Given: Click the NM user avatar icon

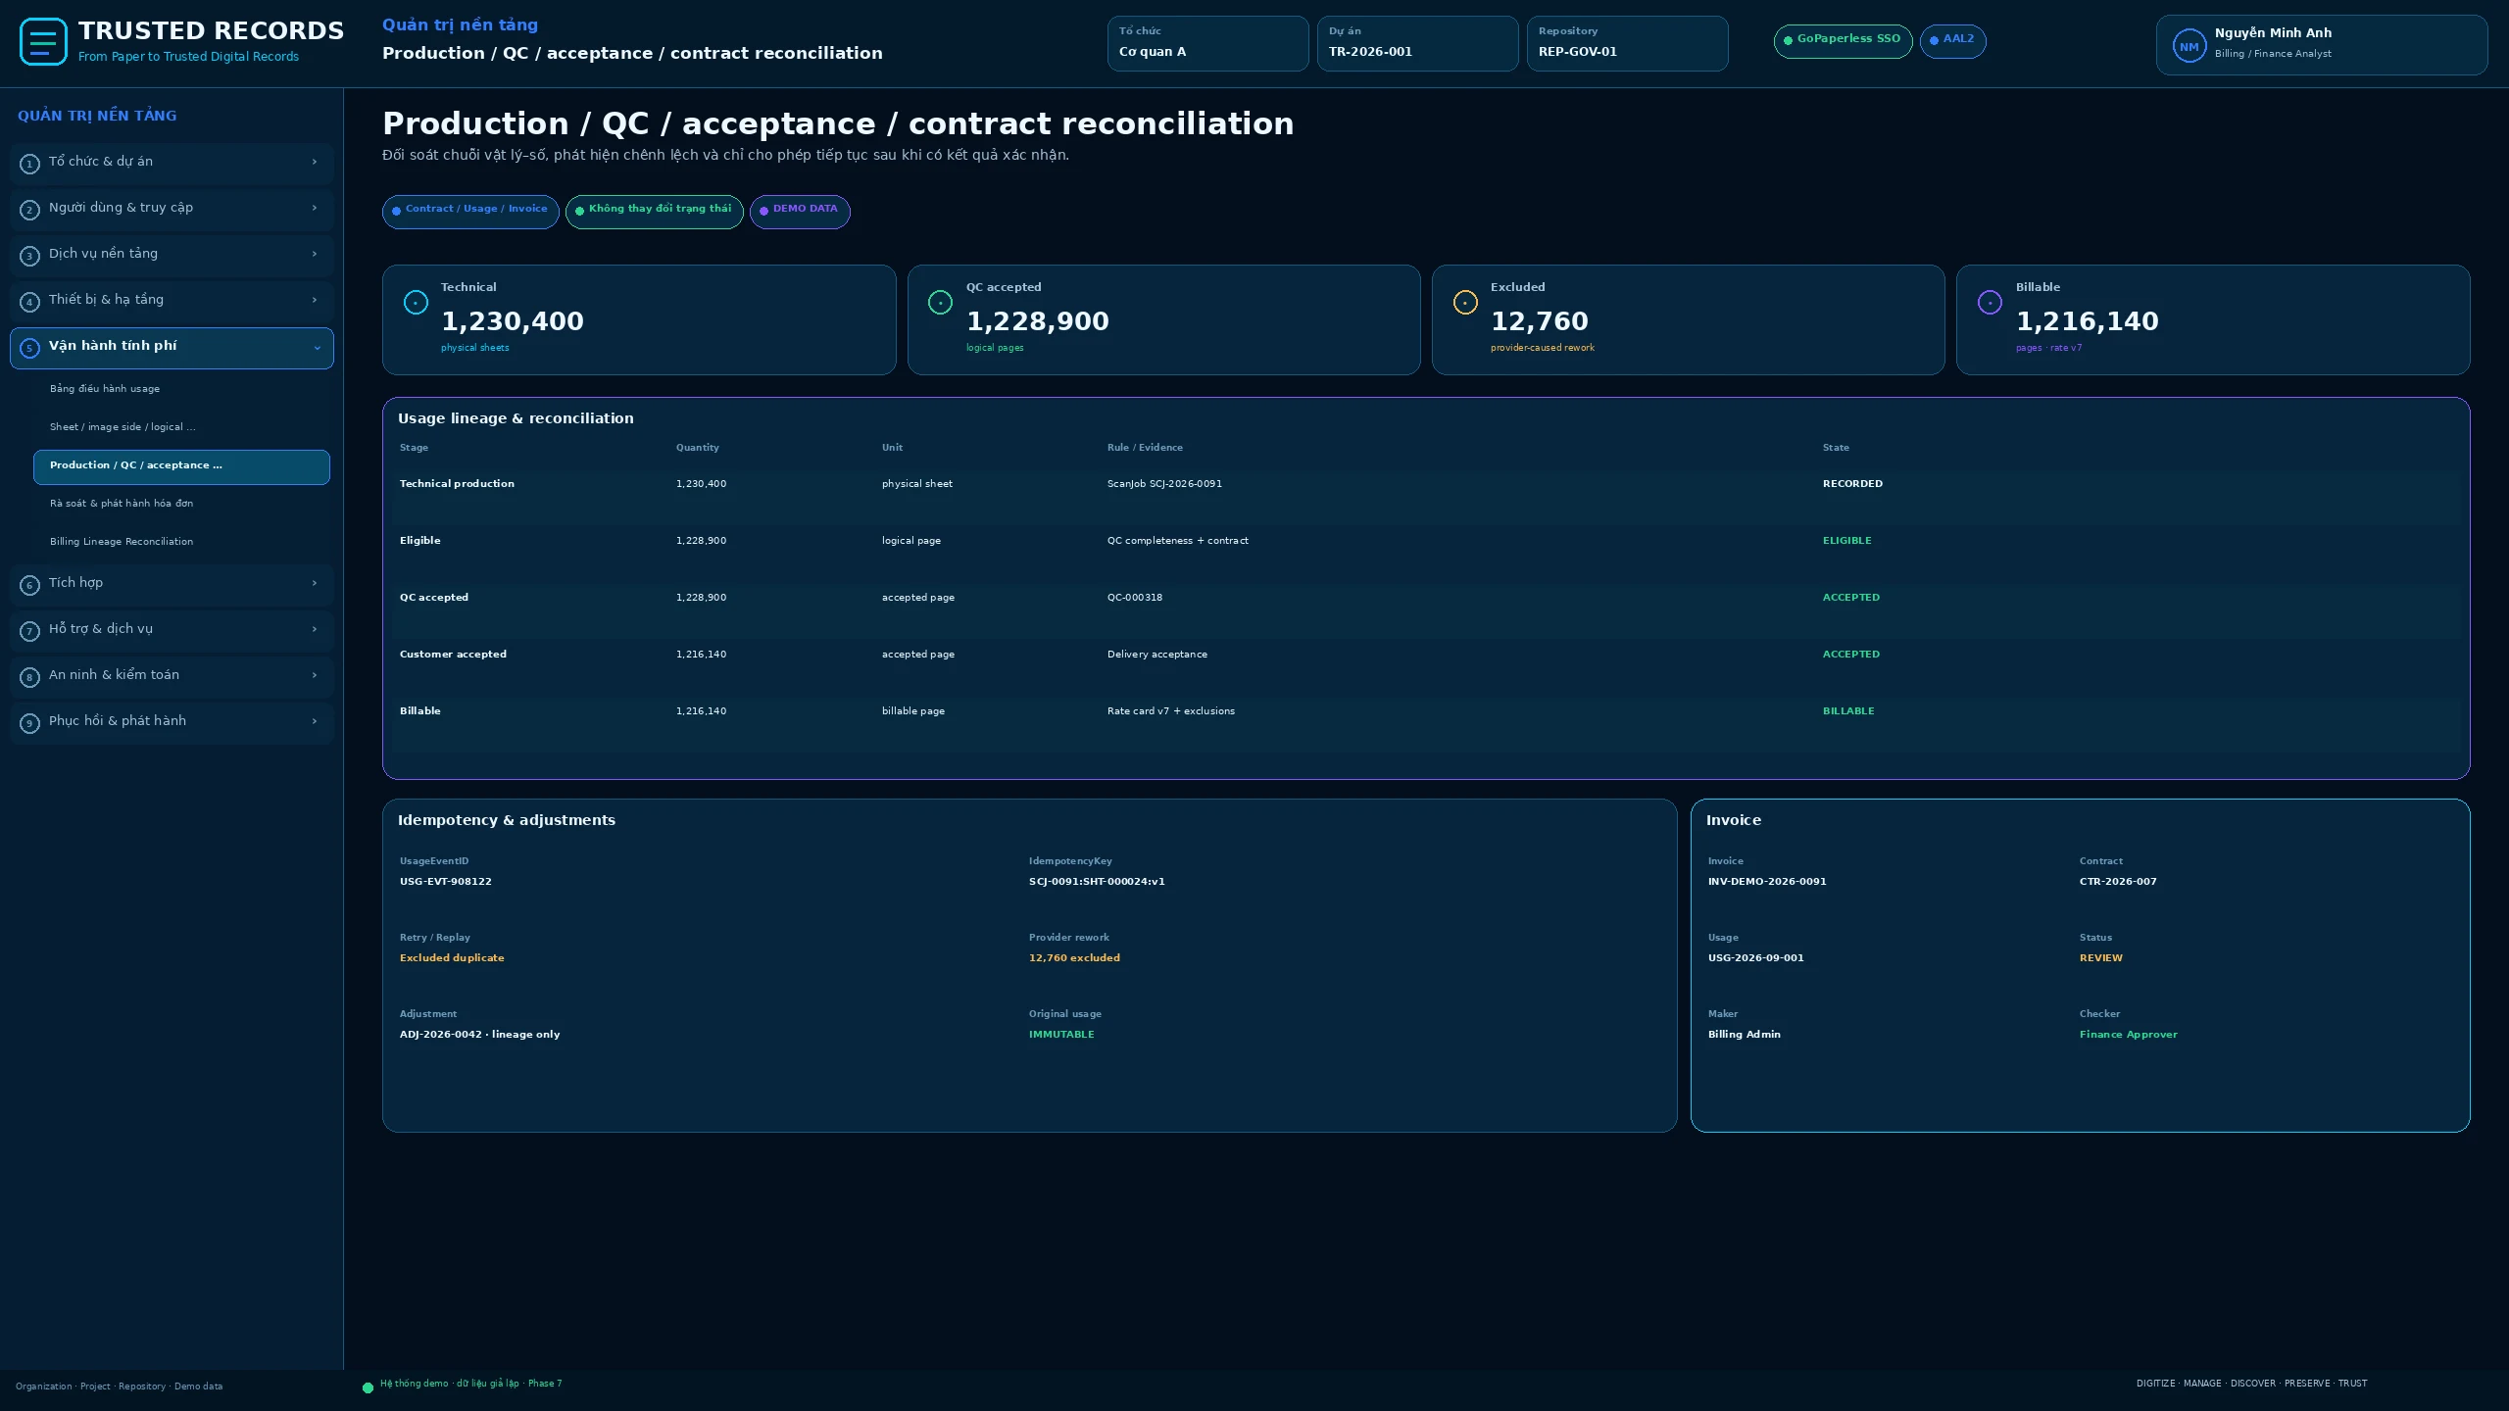Looking at the screenshot, I should [2189, 46].
